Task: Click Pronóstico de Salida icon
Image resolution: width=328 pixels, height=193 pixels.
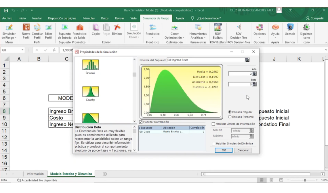Action: [x=79, y=27]
